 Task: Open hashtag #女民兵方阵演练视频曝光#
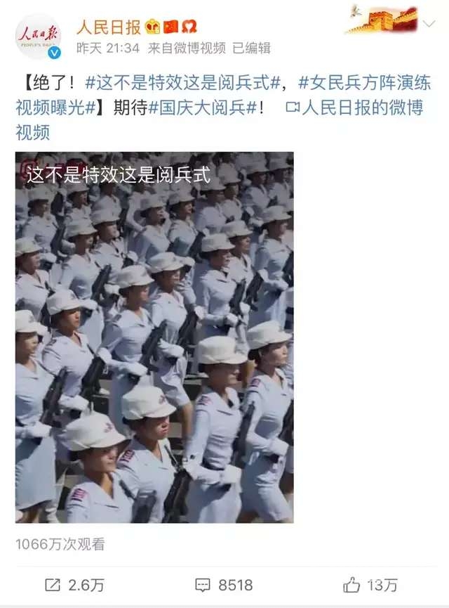click(223, 95)
